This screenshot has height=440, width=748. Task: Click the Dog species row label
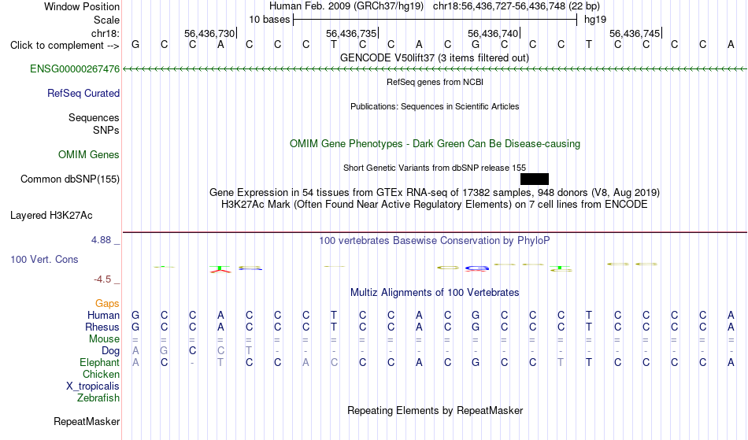point(111,351)
